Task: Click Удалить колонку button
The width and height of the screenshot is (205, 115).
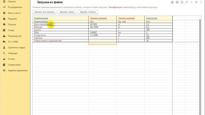Action: coord(88,12)
